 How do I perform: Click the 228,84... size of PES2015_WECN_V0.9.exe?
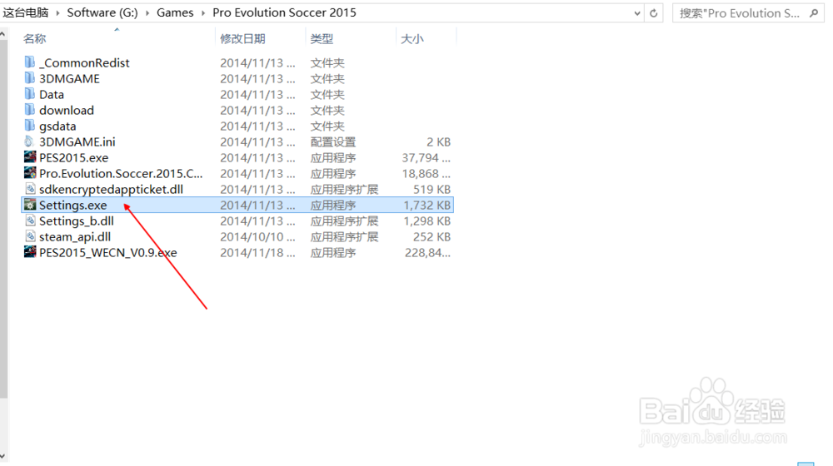pyautogui.click(x=427, y=253)
